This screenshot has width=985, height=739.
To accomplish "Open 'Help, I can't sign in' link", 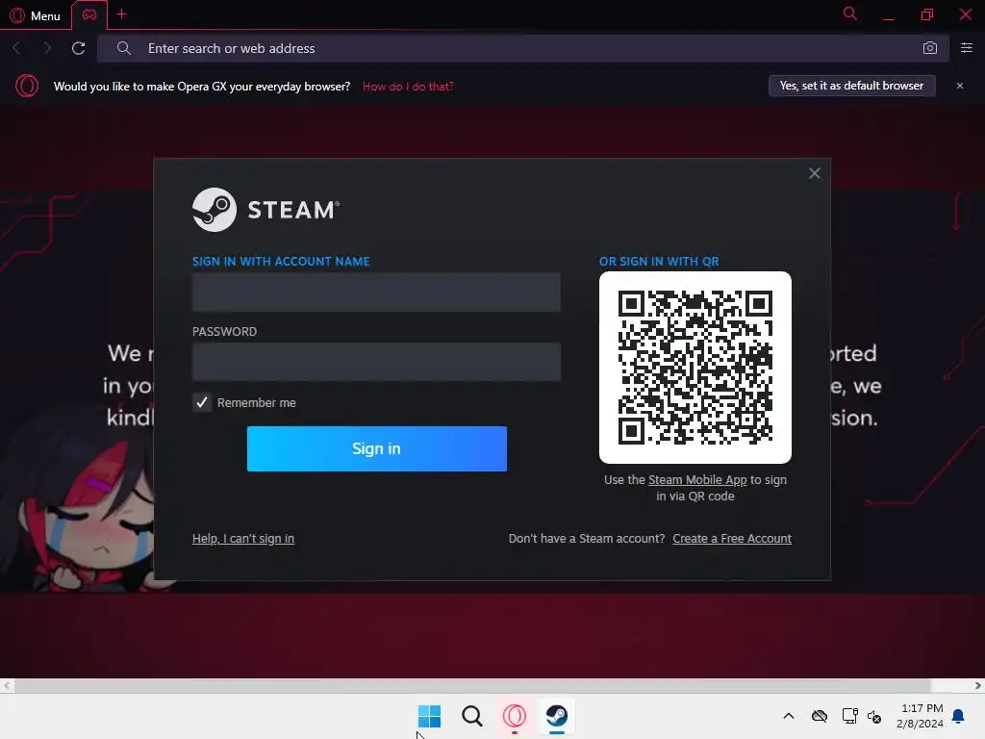I will [243, 539].
